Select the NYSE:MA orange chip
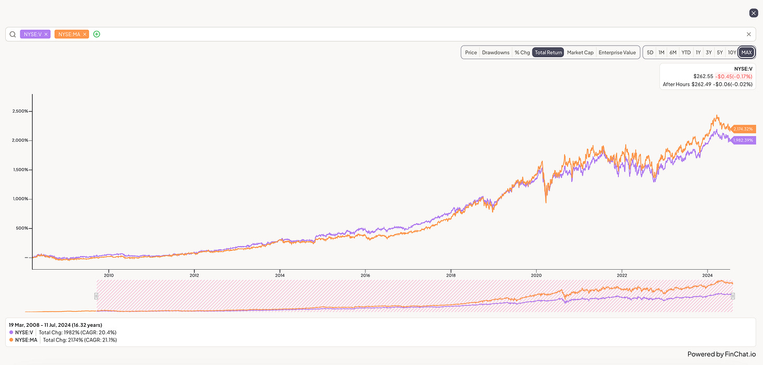The image size is (763, 365). coord(72,34)
